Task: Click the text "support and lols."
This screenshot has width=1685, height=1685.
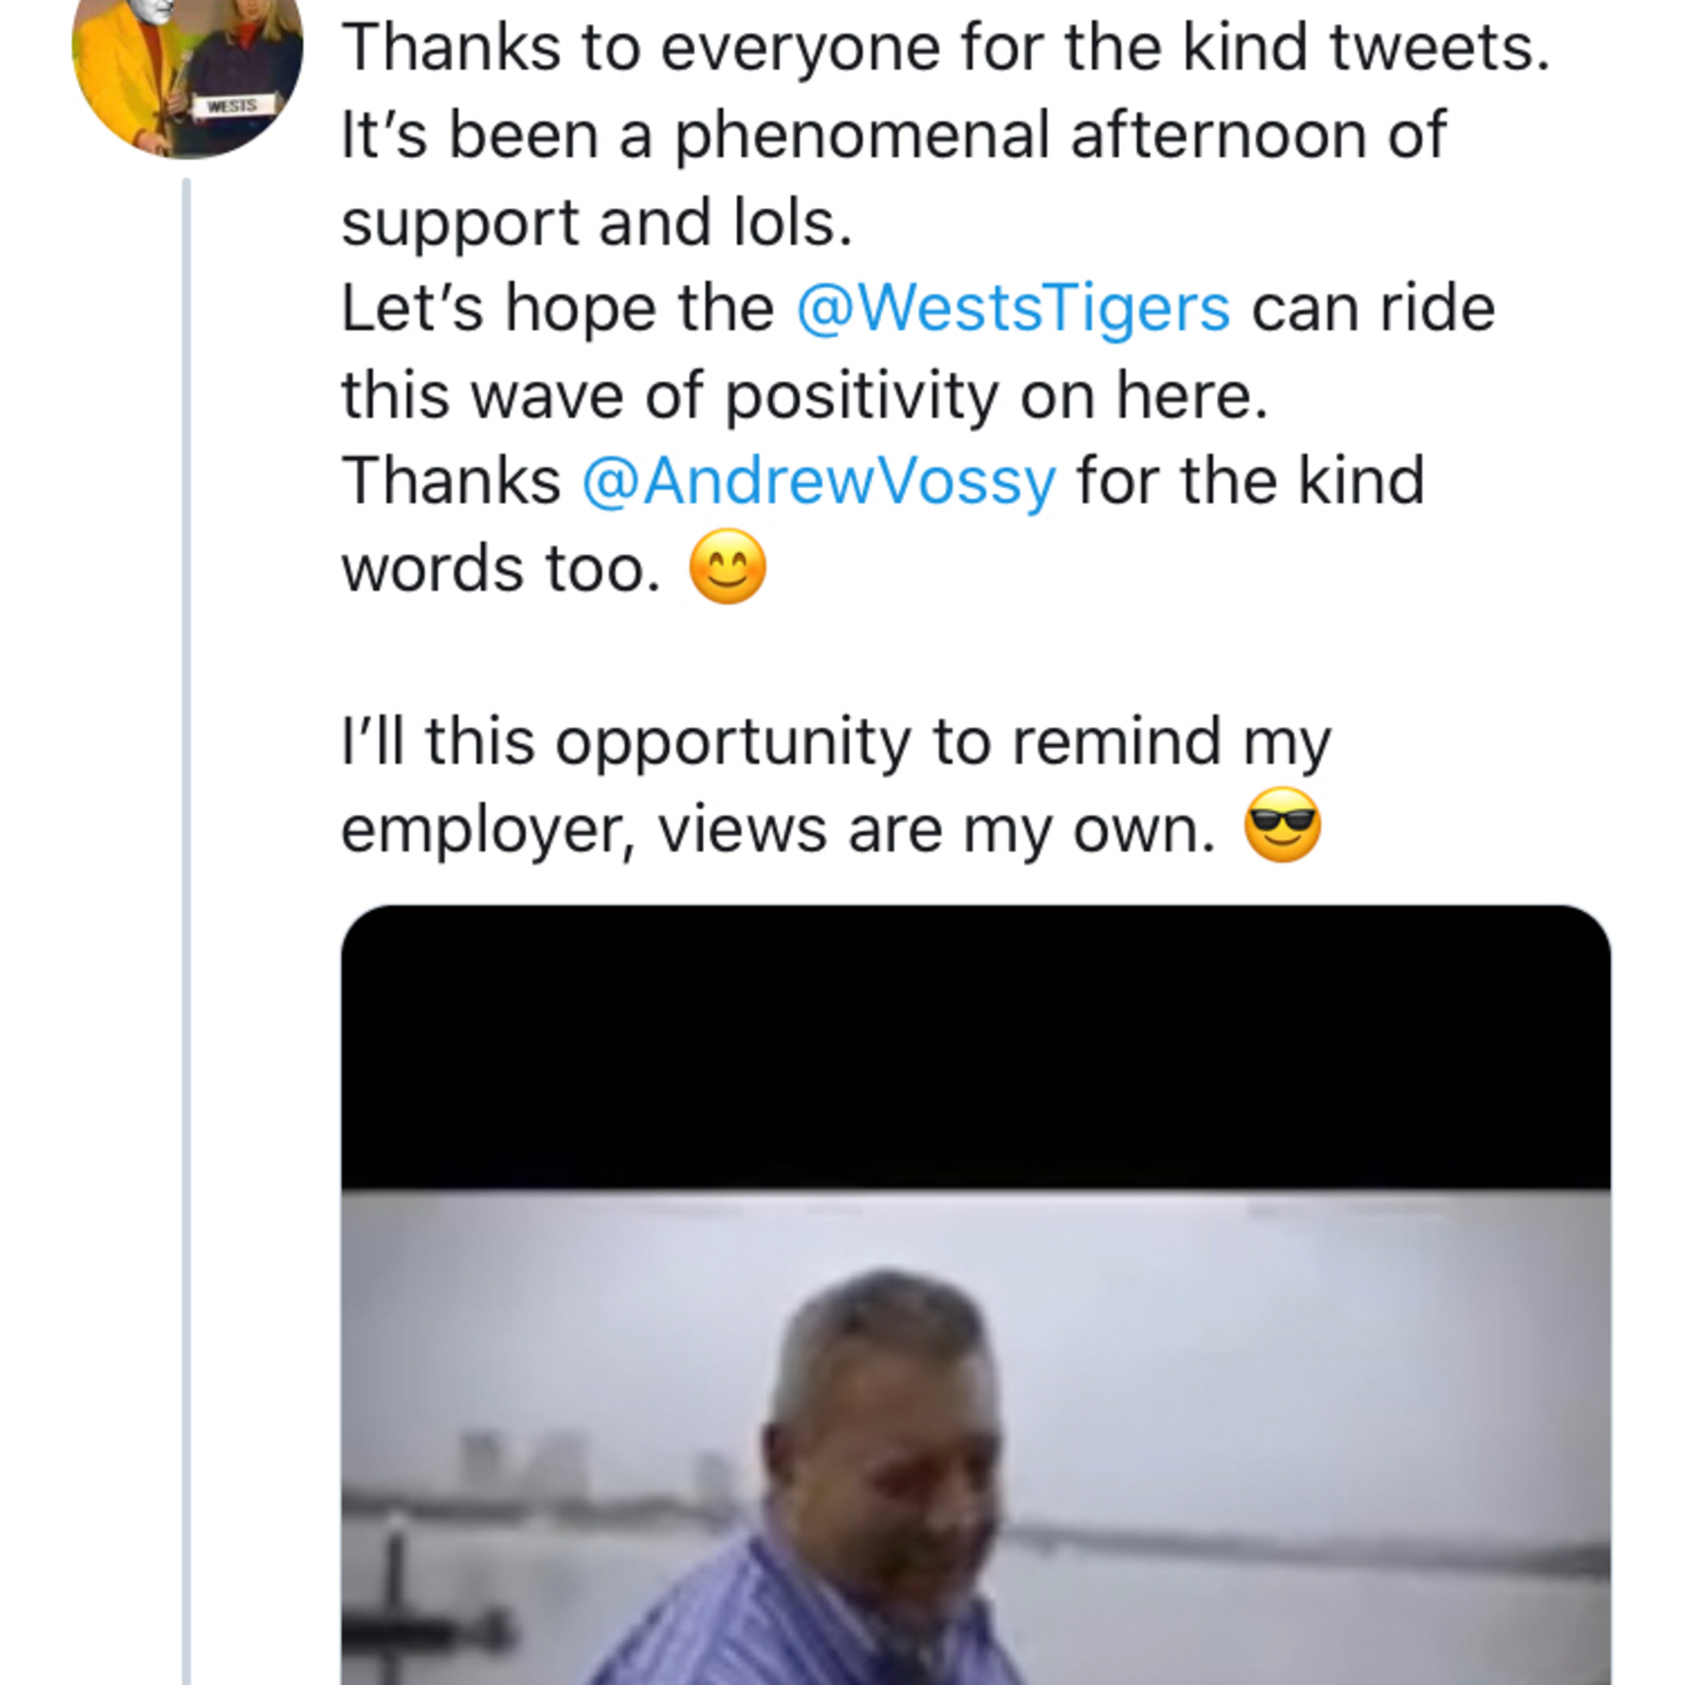Action: 596,222
